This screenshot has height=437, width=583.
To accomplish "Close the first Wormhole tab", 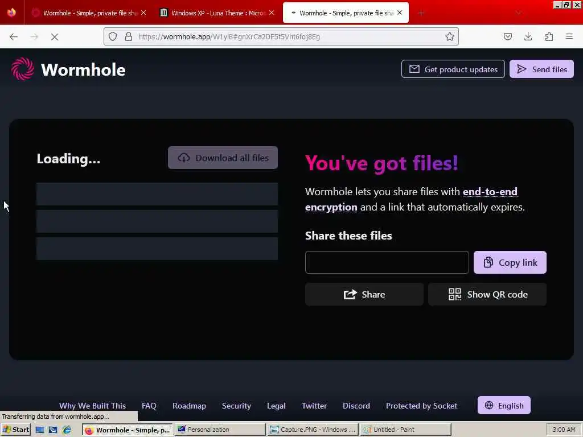I will (x=143, y=13).
